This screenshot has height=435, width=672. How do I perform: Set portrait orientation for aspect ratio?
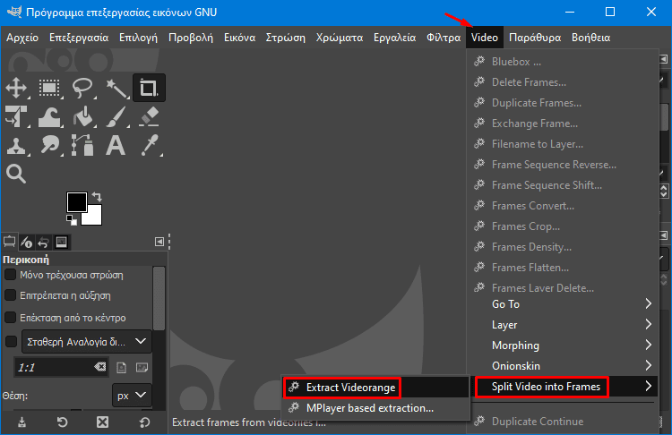point(121,368)
